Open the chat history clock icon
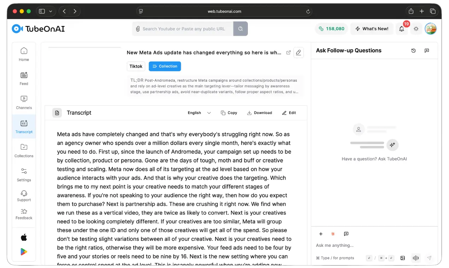This screenshot has width=449, height=268. [x=413, y=51]
